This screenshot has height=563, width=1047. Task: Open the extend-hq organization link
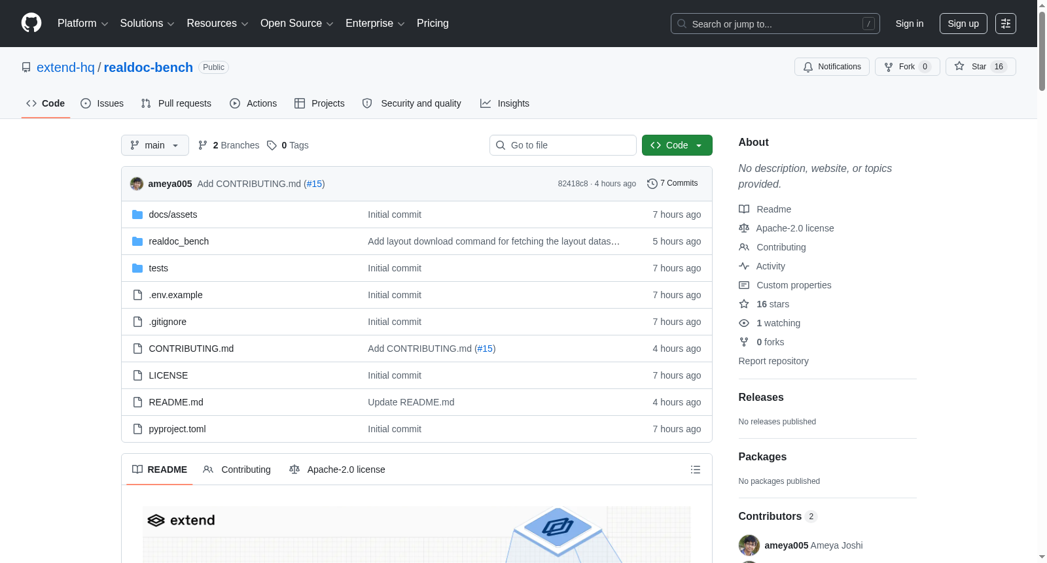pyautogui.click(x=65, y=67)
